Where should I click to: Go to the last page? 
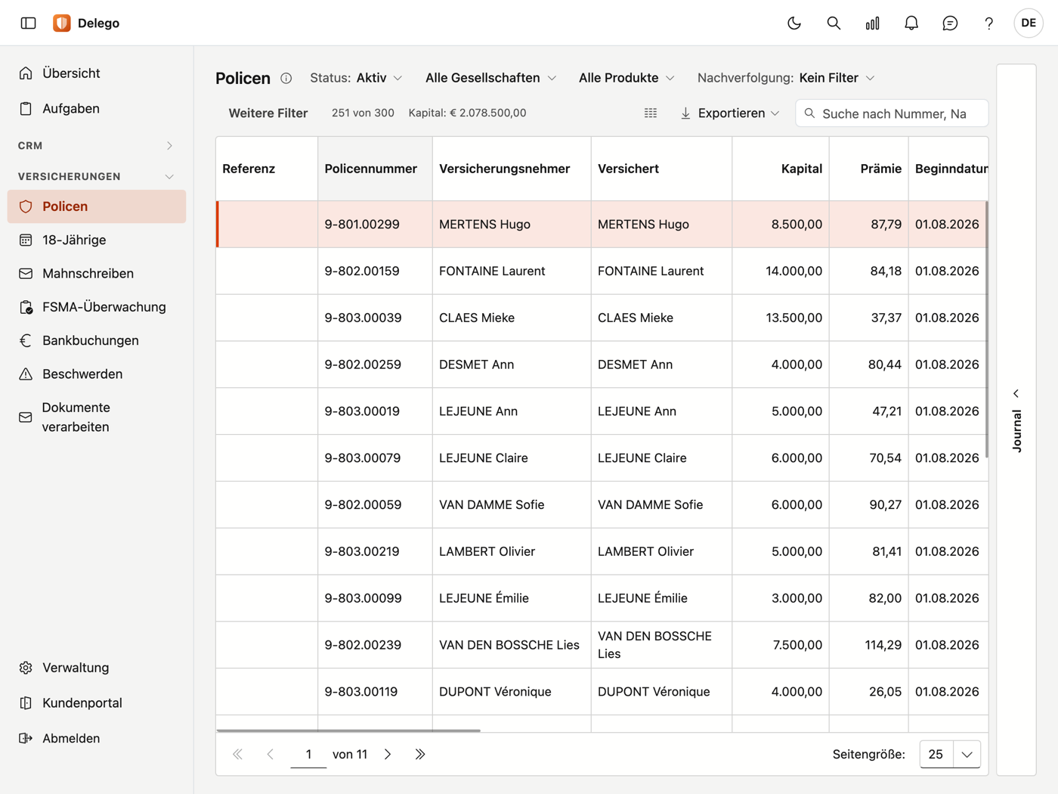[x=420, y=754]
